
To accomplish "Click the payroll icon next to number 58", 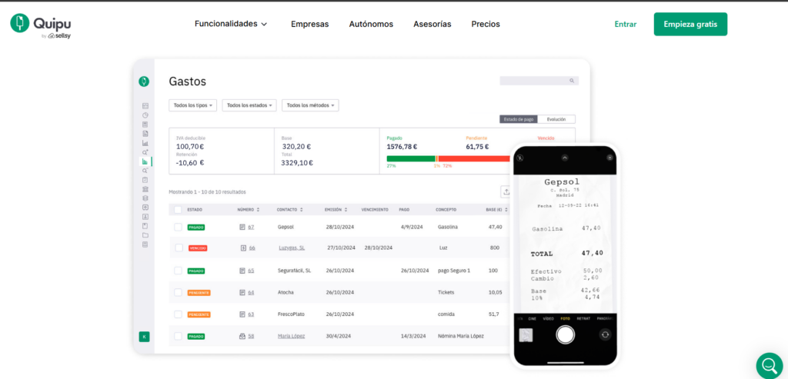I will pos(242,336).
